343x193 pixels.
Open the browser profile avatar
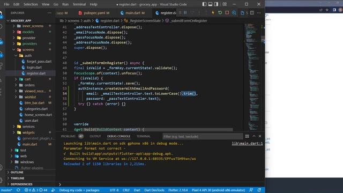(341, 10)
